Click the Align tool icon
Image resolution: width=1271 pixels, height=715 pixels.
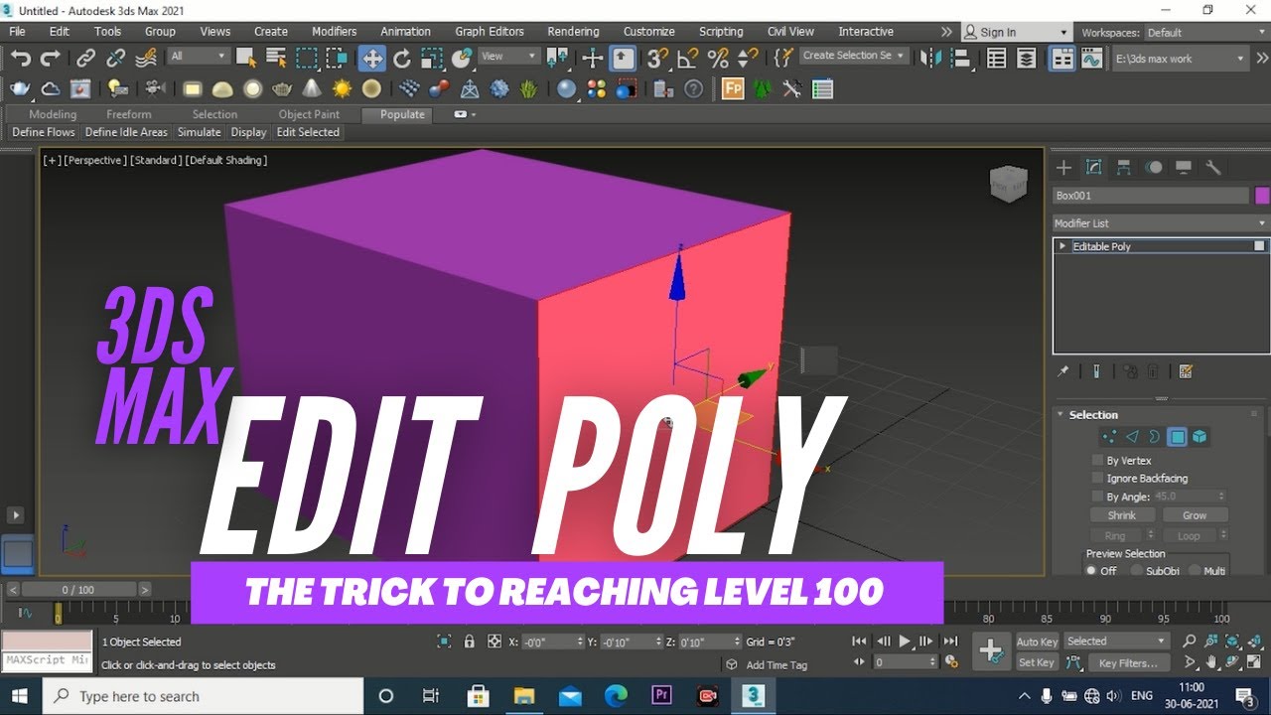click(960, 59)
